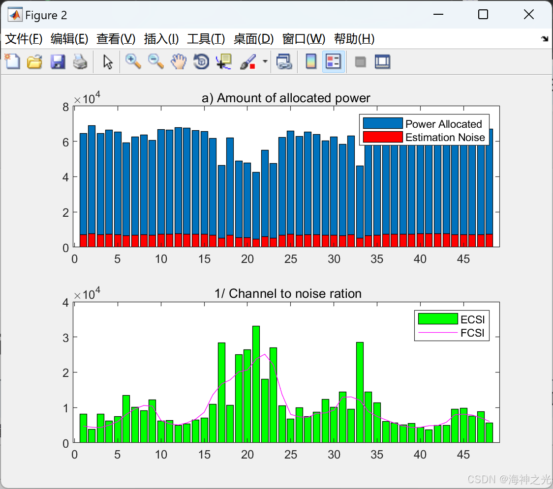Activate the Zoom In magnifier tool
Viewport: 553px width, 489px height.
(x=133, y=61)
